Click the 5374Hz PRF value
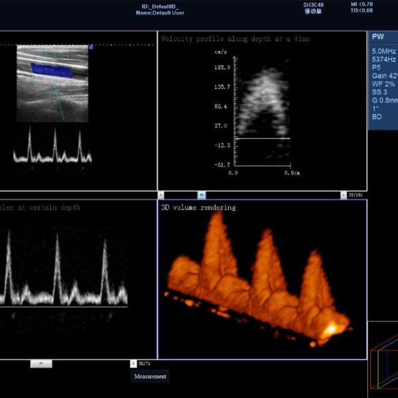 click(x=384, y=59)
